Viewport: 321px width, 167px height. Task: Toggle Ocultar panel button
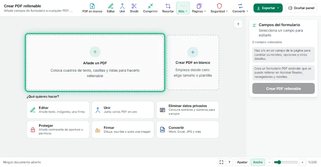pos(301,8)
